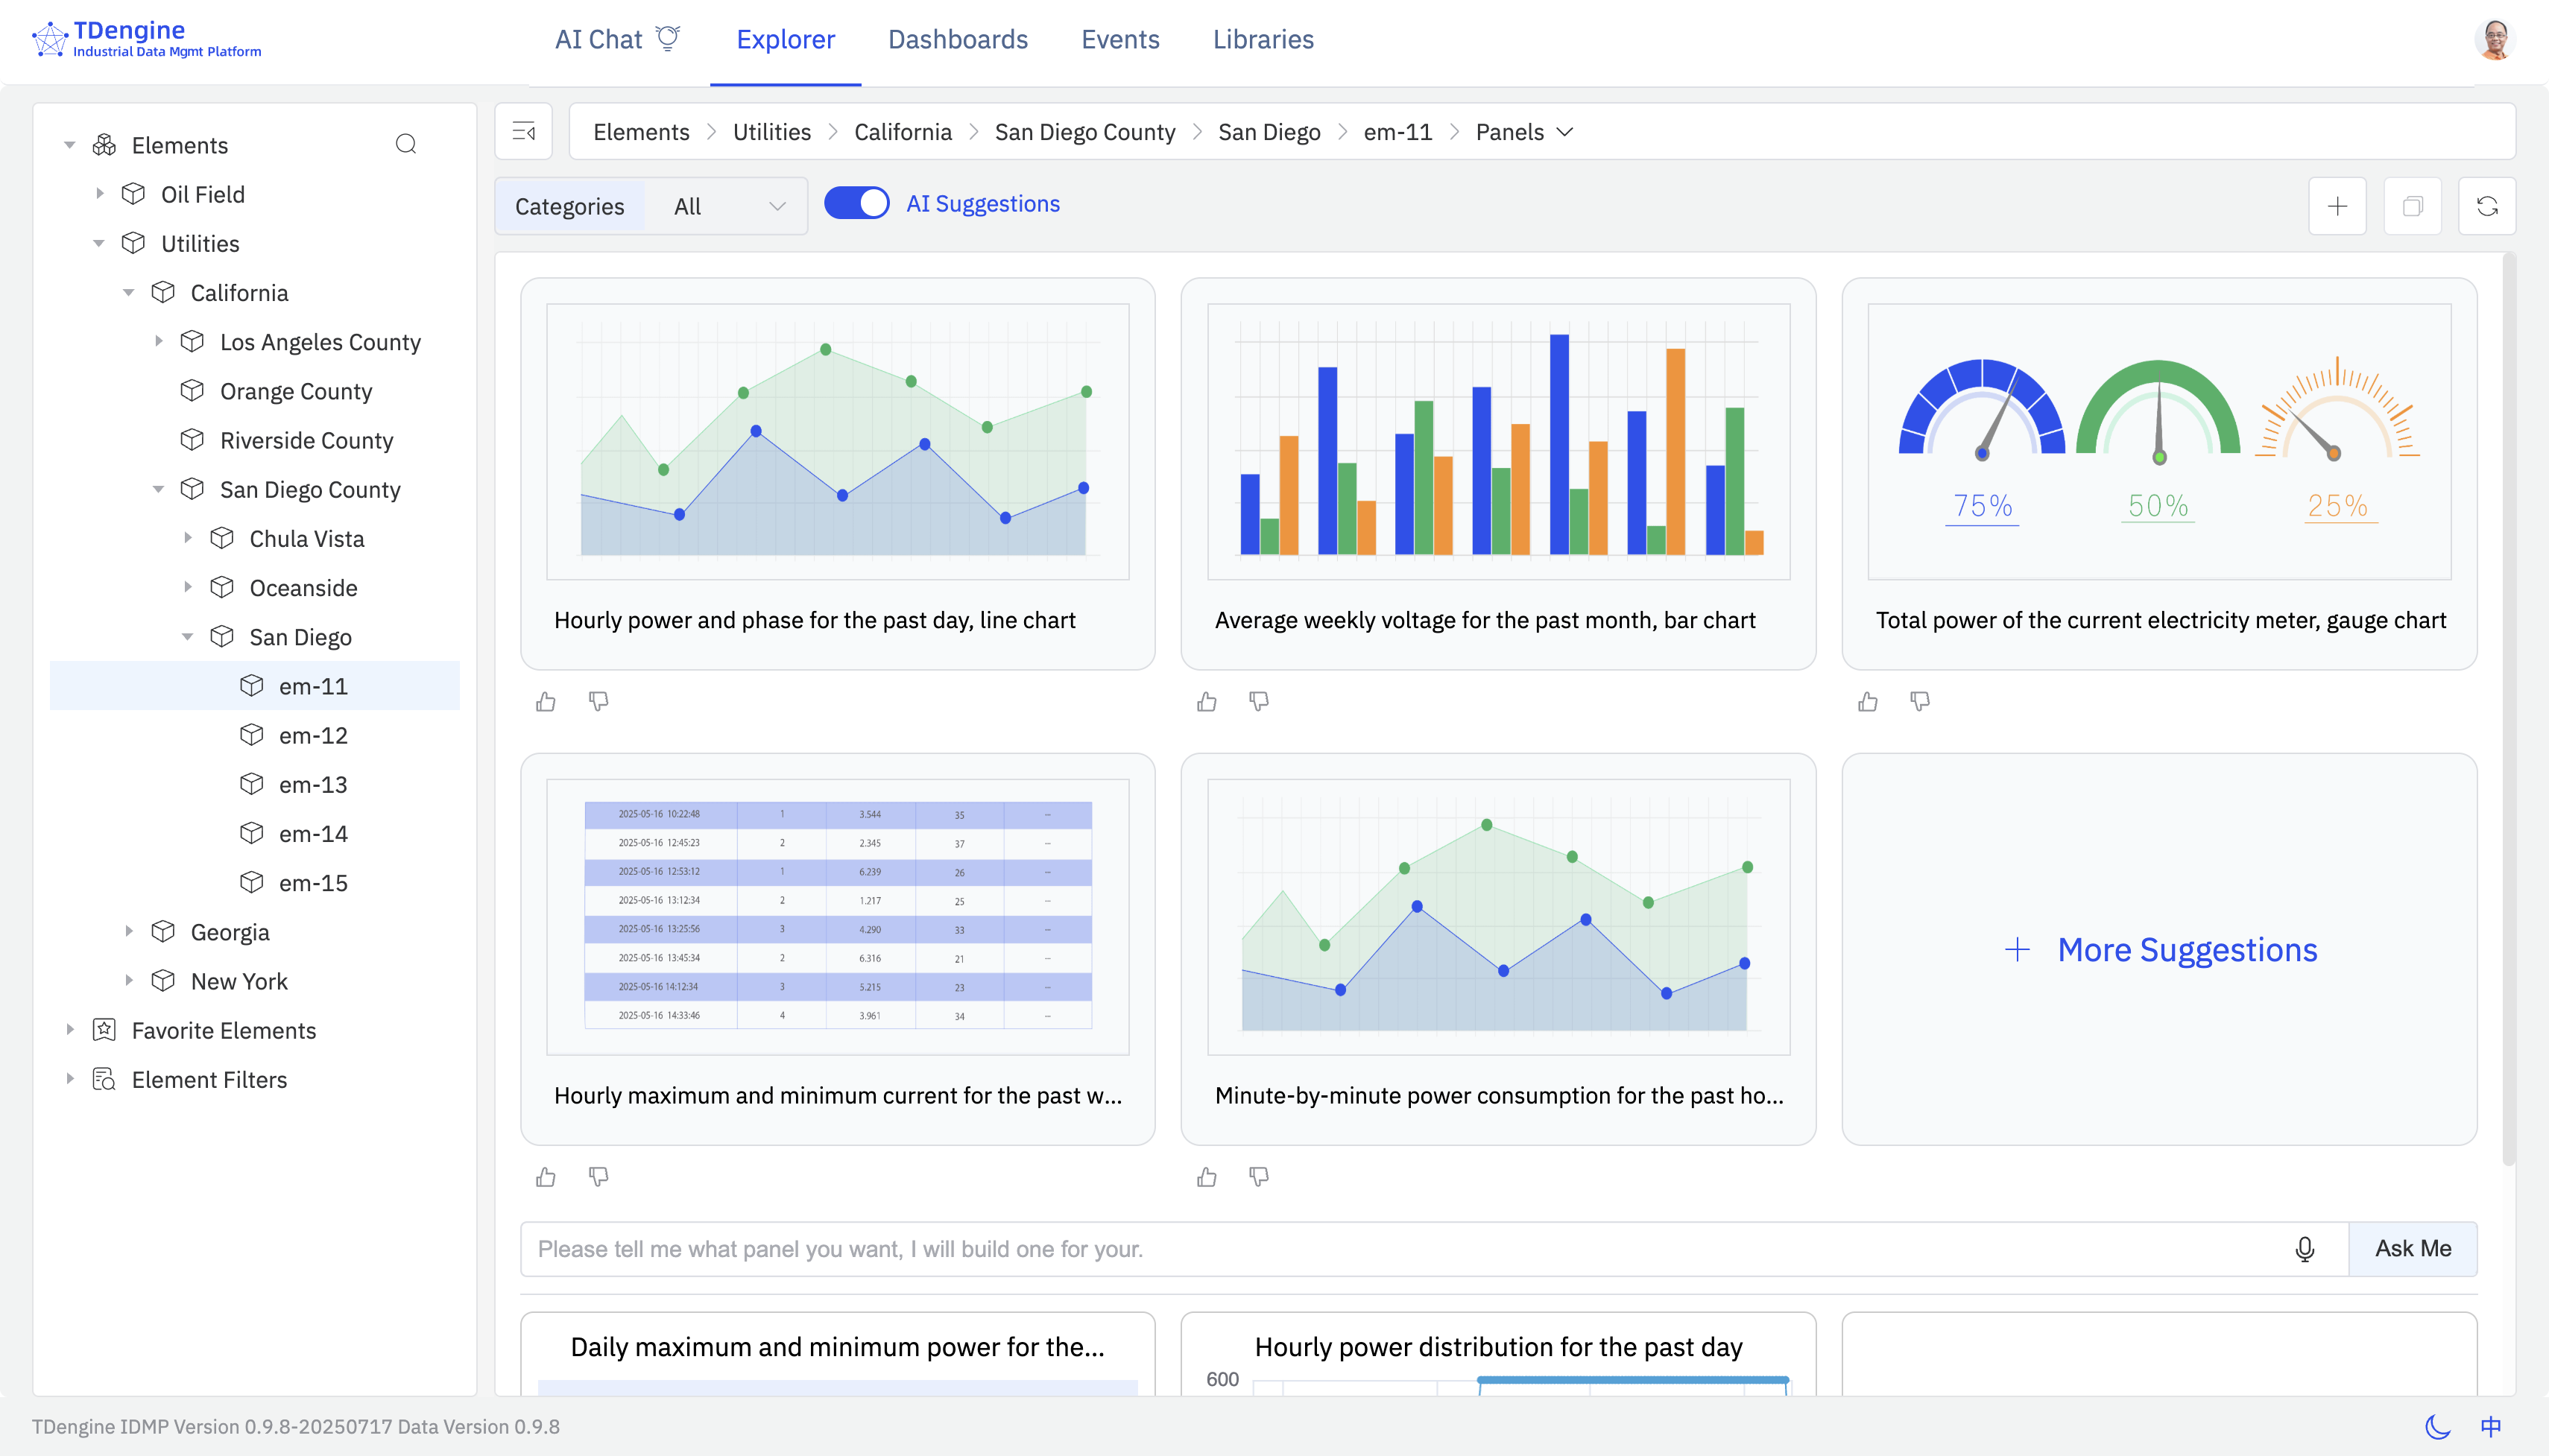Image resolution: width=2549 pixels, height=1456 pixels.
Task: Like the Minute-by-minute power consumption suggestion
Action: click(x=1207, y=1177)
